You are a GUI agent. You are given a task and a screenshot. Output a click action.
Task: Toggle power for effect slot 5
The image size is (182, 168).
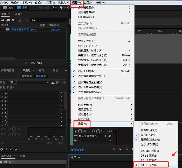pyautogui.click(x=6, y=109)
